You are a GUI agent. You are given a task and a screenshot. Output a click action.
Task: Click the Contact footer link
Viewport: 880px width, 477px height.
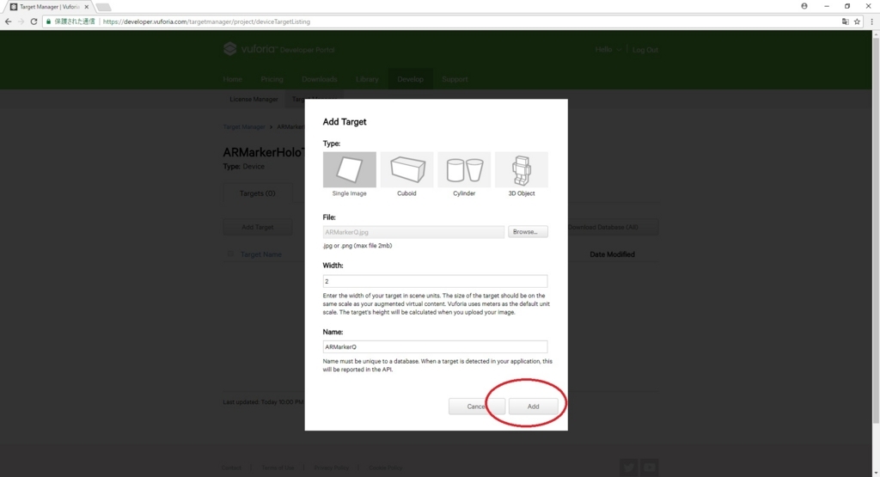pos(231,468)
